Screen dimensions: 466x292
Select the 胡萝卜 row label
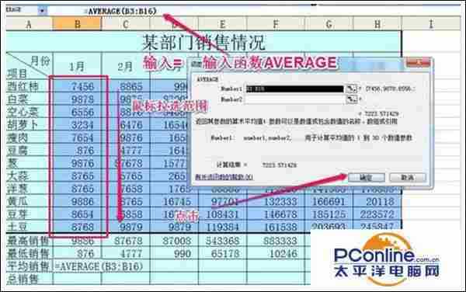tap(30, 125)
